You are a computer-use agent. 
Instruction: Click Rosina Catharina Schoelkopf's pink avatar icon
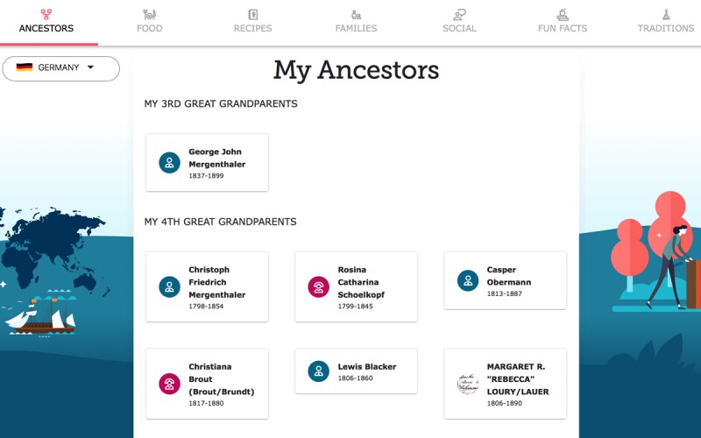click(318, 286)
